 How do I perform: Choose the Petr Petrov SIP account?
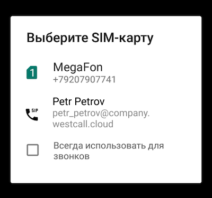(x=106, y=113)
